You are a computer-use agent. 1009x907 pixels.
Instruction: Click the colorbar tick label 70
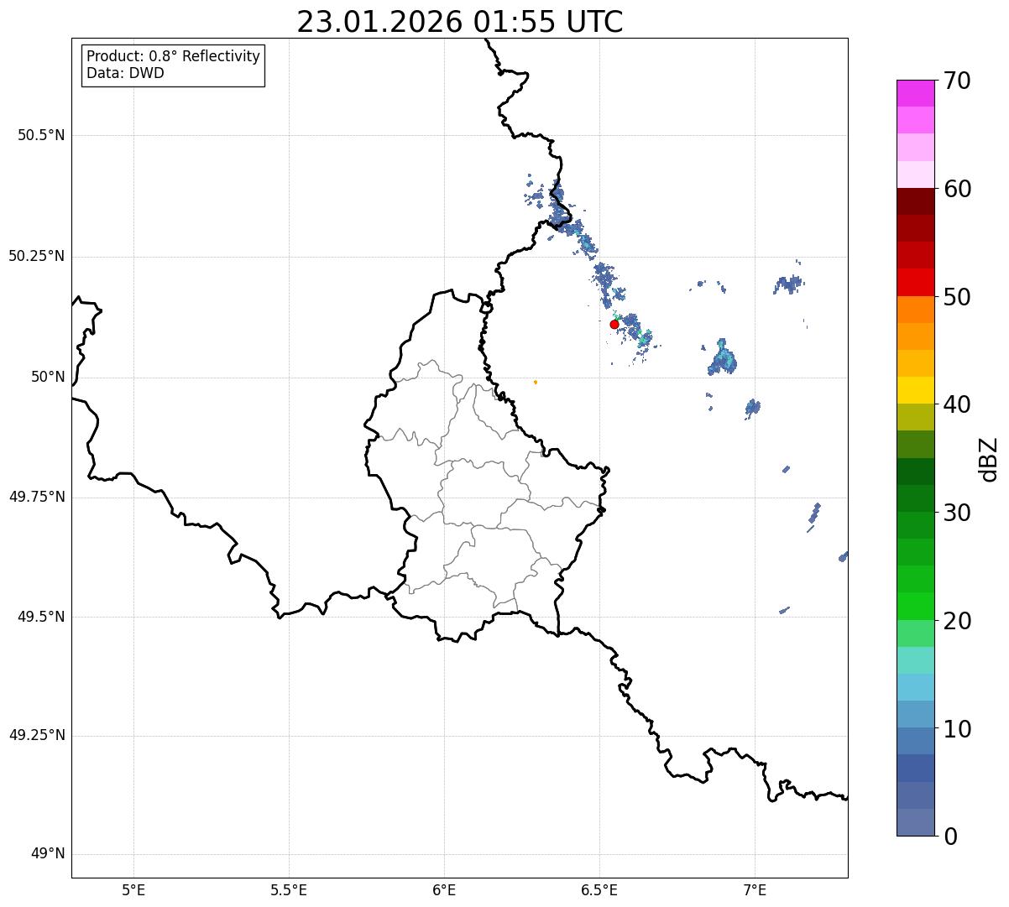pos(957,81)
